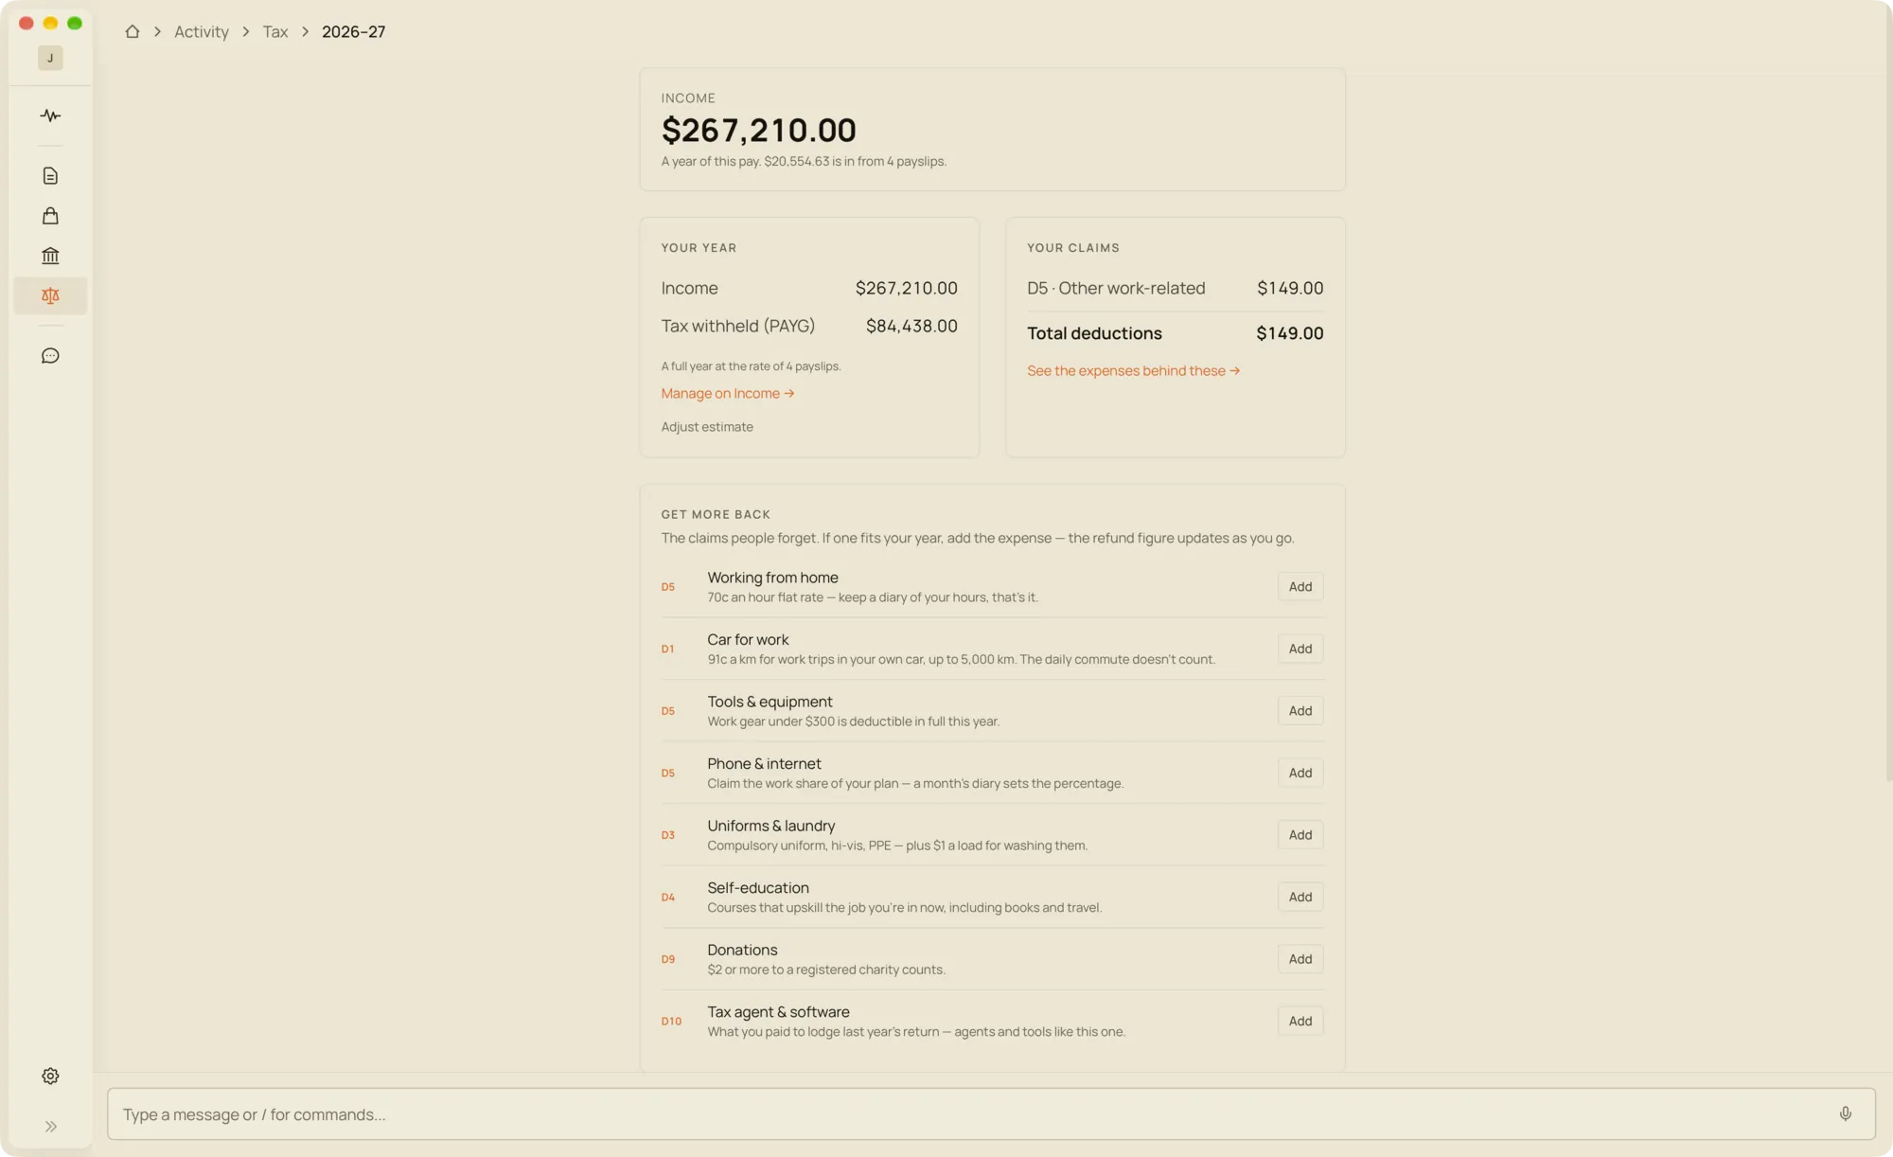Viewport: 1893px width, 1157px height.
Task: Expand the sidebar with double chevron
Action: point(50,1126)
